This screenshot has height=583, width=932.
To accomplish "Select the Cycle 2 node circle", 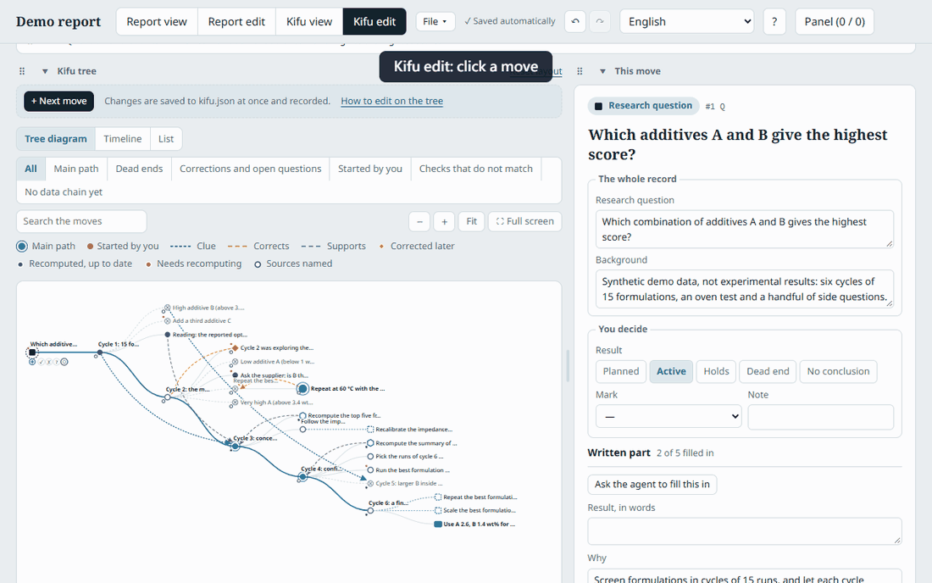I will 168,397.
